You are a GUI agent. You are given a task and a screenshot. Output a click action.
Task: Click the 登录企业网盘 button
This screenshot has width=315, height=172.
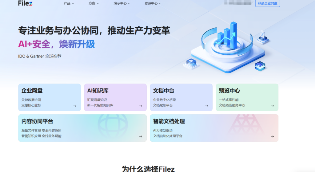(x=267, y=3)
